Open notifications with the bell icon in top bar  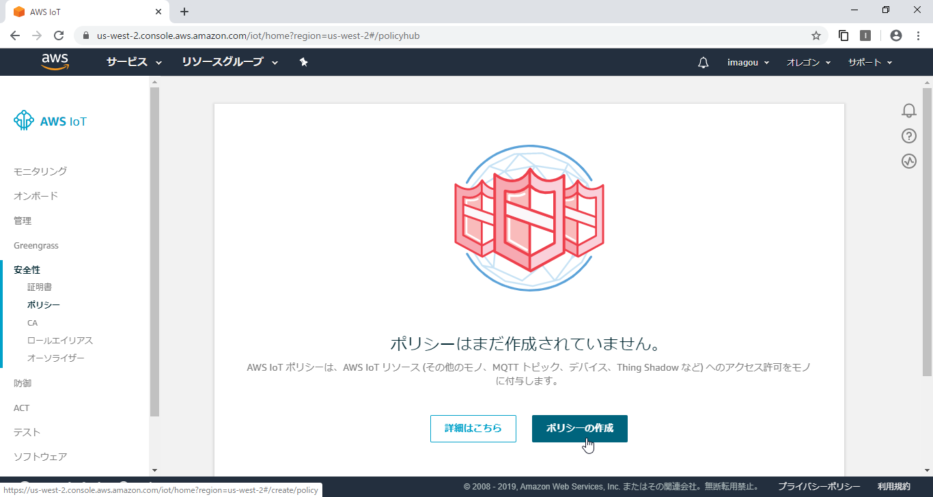tap(703, 62)
